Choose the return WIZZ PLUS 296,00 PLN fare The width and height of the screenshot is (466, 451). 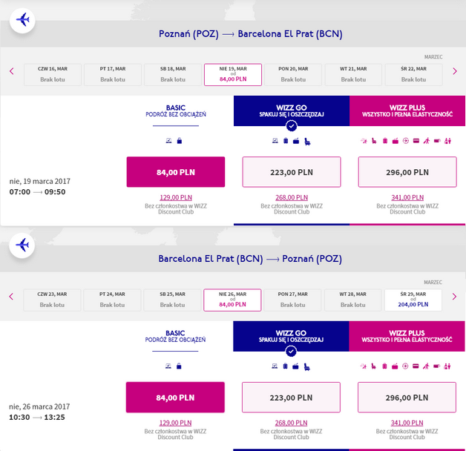(406, 397)
